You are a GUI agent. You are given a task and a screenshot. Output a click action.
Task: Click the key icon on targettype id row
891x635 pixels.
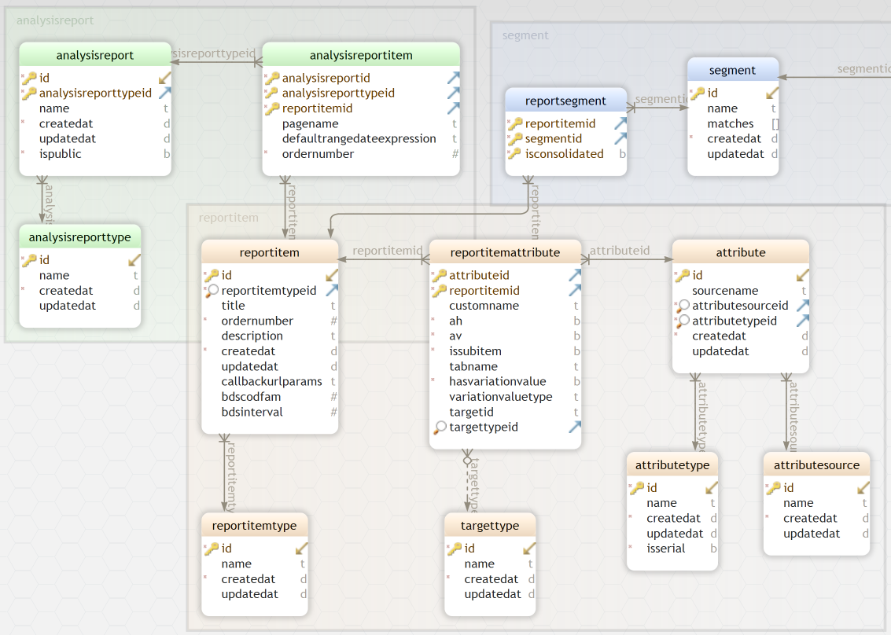point(455,549)
